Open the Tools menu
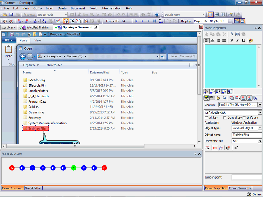Viewport: 263px width, 197px height. click(93, 8)
